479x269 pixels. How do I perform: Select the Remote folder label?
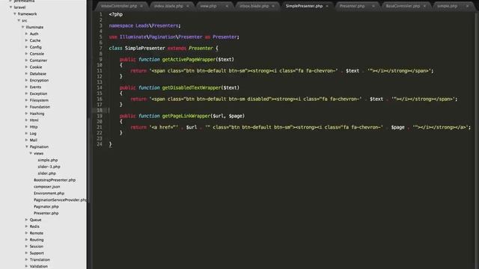click(x=37, y=233)
